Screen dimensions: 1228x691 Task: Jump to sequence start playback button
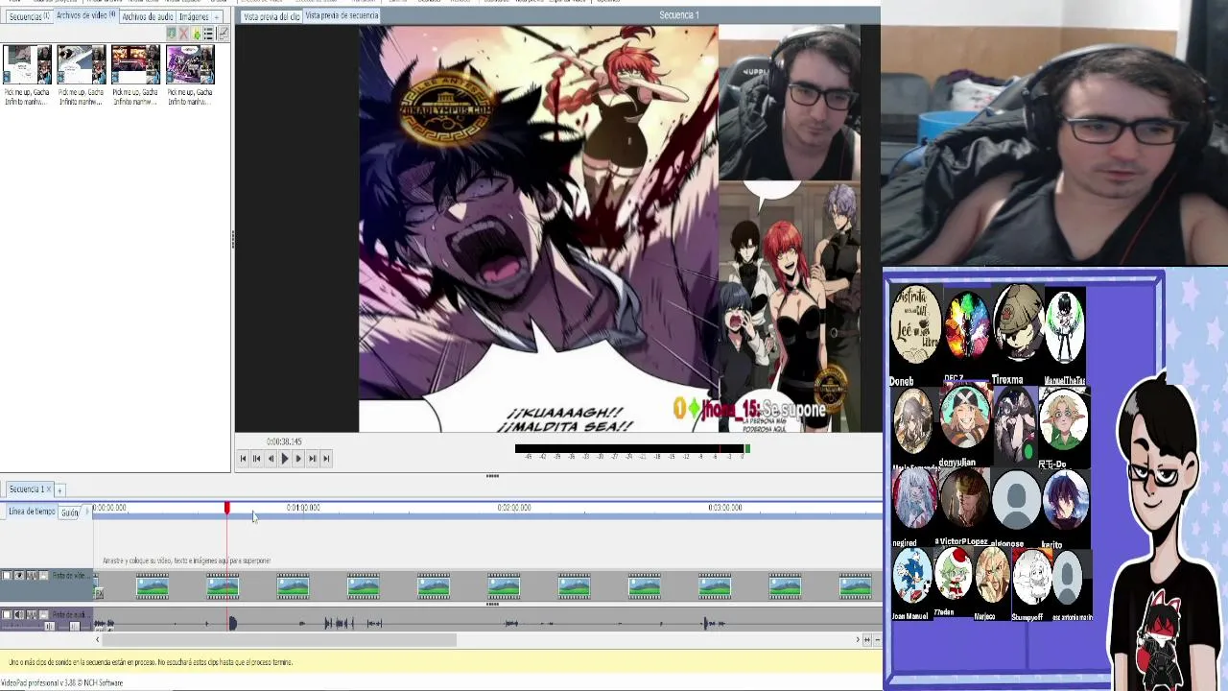point(243,459)
